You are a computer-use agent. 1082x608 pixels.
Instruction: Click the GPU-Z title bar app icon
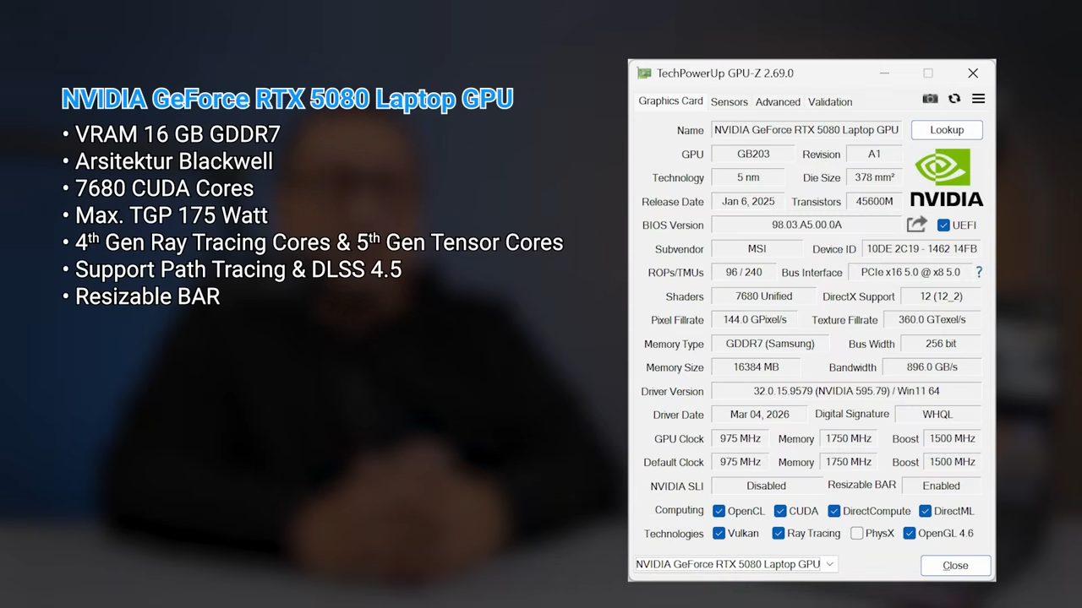pyautogui.click(x=644, y=73)
